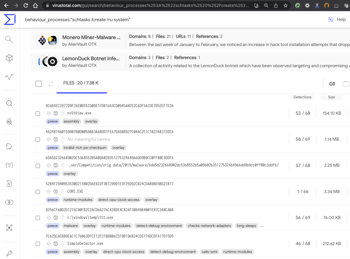Click the 'long-sleeps' tag

[x=247, y=226]
